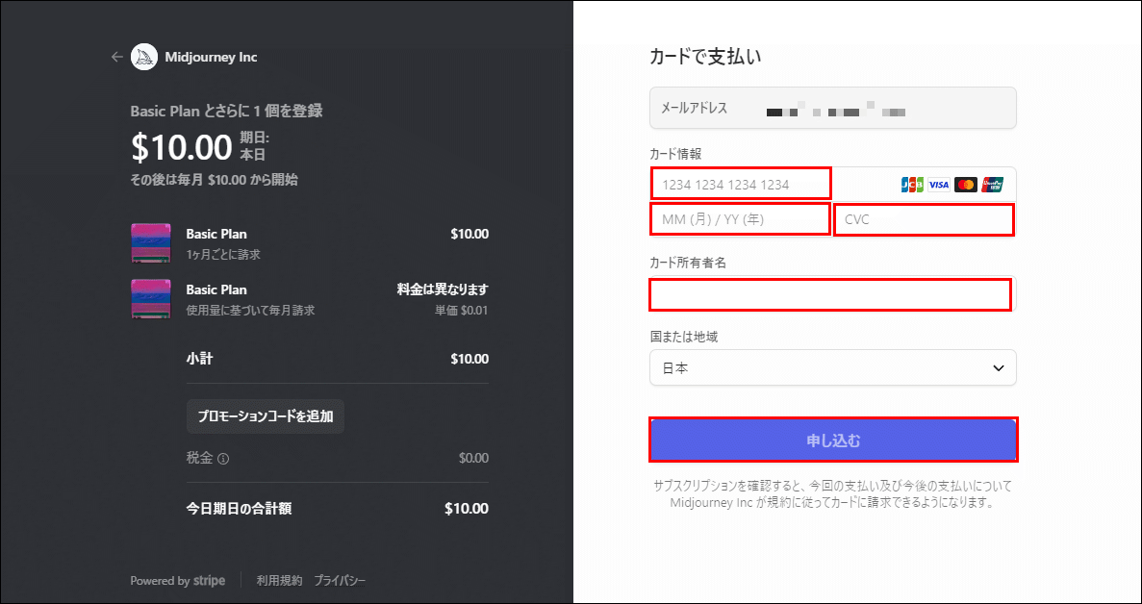Click the Midjourney Inc merchant name

coord(212,57)
